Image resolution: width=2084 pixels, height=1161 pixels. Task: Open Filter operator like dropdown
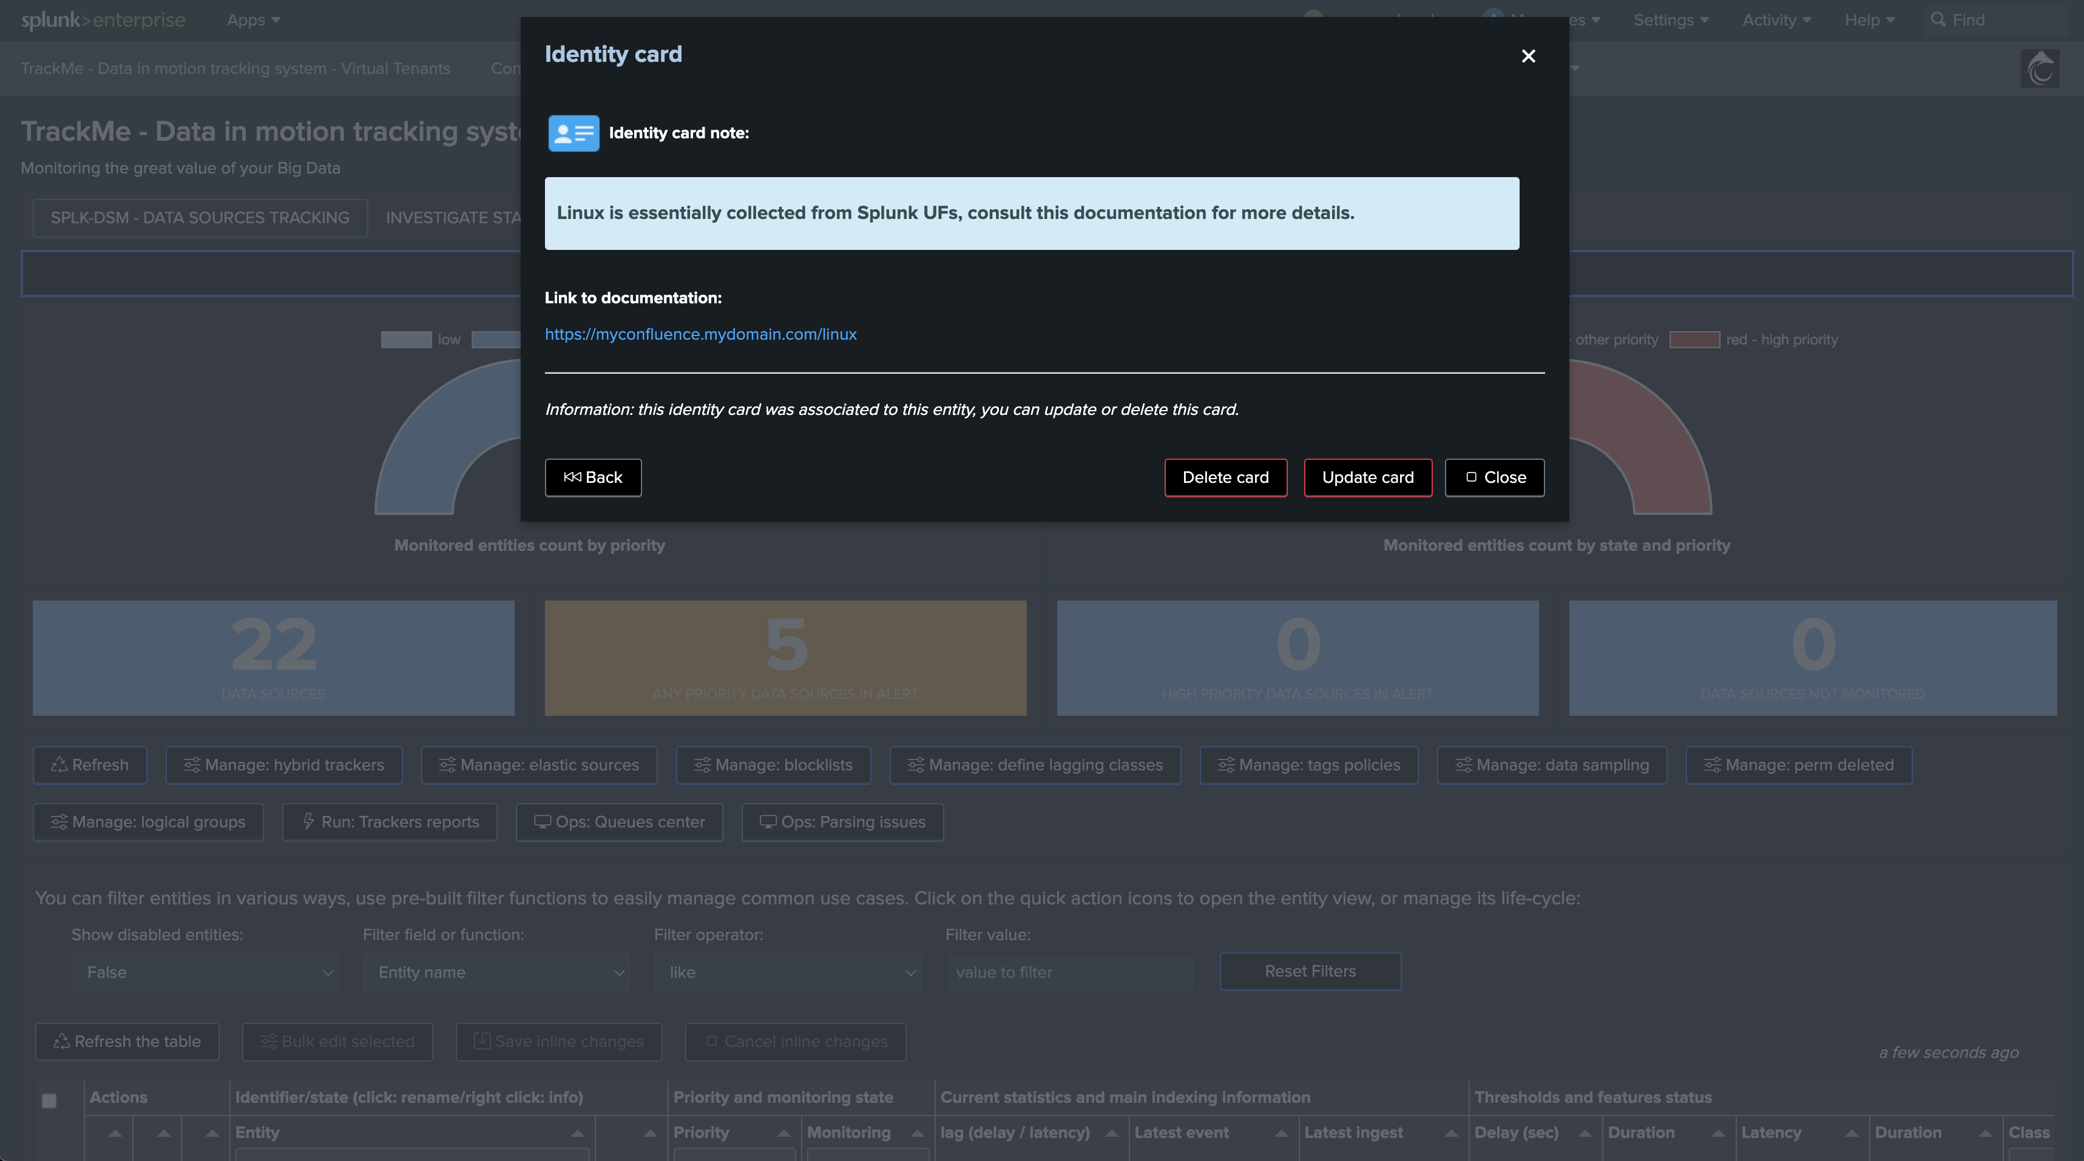pos(787,972)
